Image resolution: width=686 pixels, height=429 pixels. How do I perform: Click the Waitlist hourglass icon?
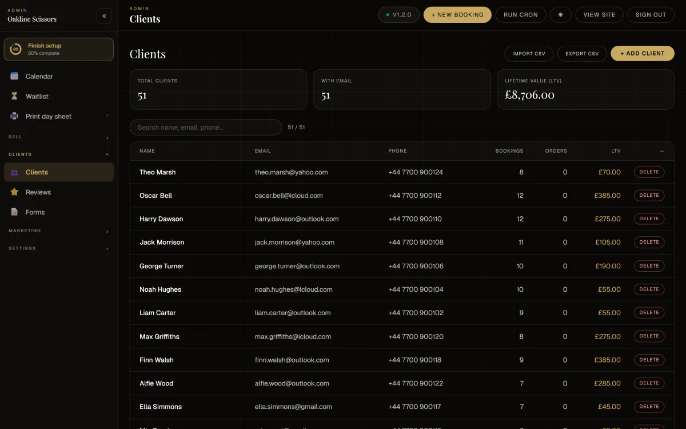coord(14,96)
